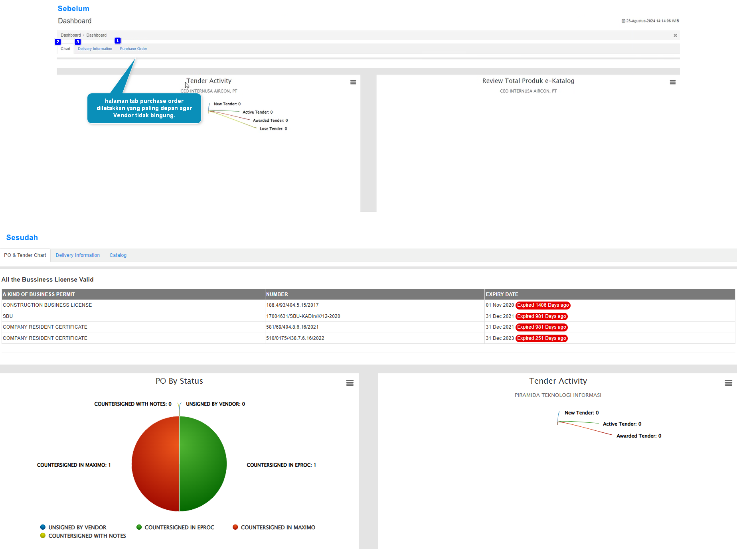The width and height of the screenshot is (737, 560).
Task: Select the PO & Tender Chart tab
Action: [x=25, y=255]
